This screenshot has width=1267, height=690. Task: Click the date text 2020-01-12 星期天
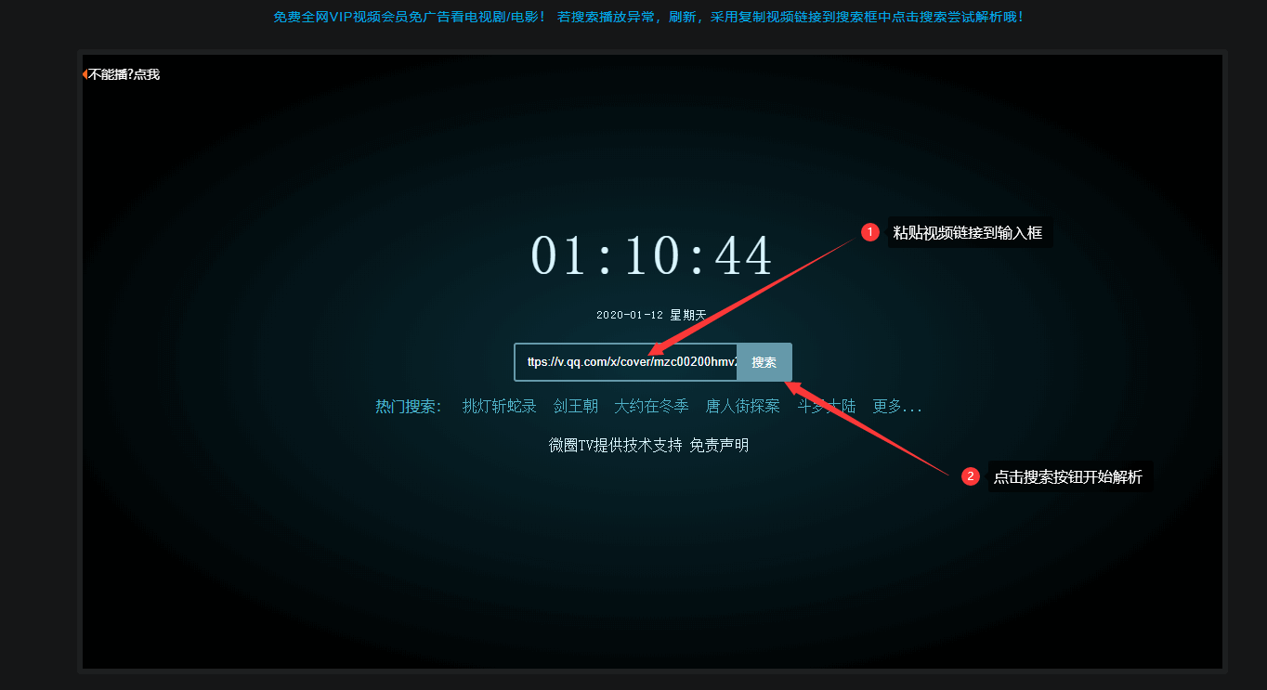[651, 316]
